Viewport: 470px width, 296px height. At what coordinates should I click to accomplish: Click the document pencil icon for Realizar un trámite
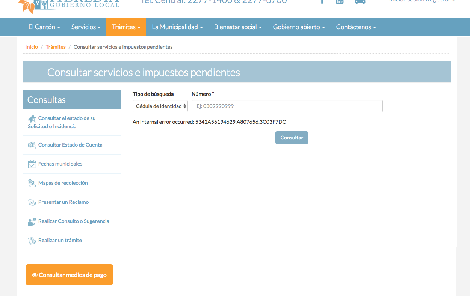[32, 241]
